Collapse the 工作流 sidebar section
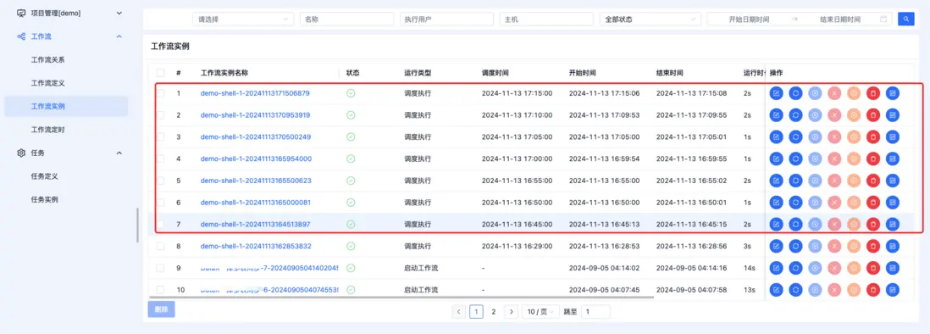Viewport: 930px width, 334px height. point(119,36)
